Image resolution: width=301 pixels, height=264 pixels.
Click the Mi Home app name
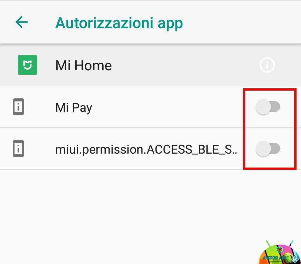(x=84, y=66)
